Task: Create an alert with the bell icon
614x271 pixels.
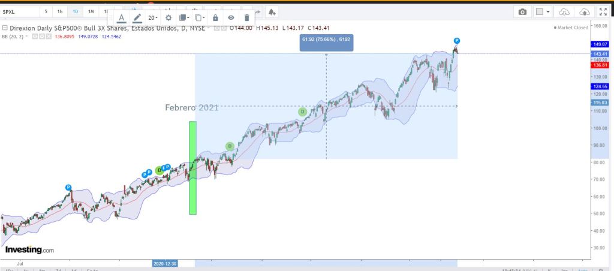Action: click(x=272, y=12)
